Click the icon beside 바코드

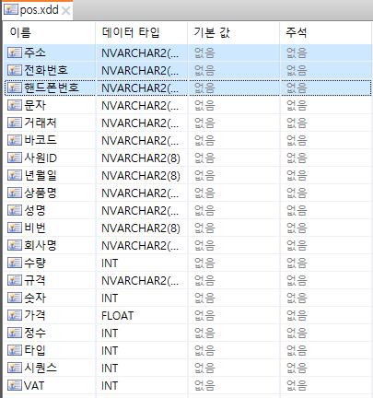click(x=15, y=140)
